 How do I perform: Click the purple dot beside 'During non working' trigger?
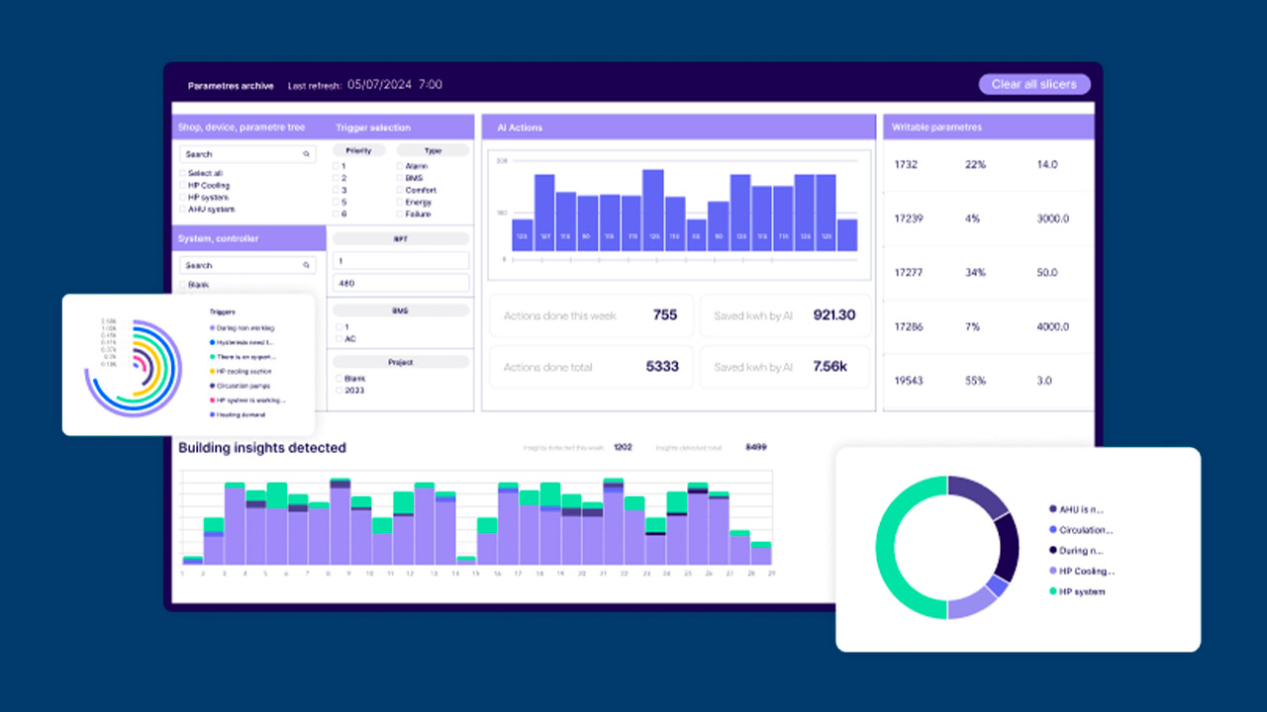(212, 327)
